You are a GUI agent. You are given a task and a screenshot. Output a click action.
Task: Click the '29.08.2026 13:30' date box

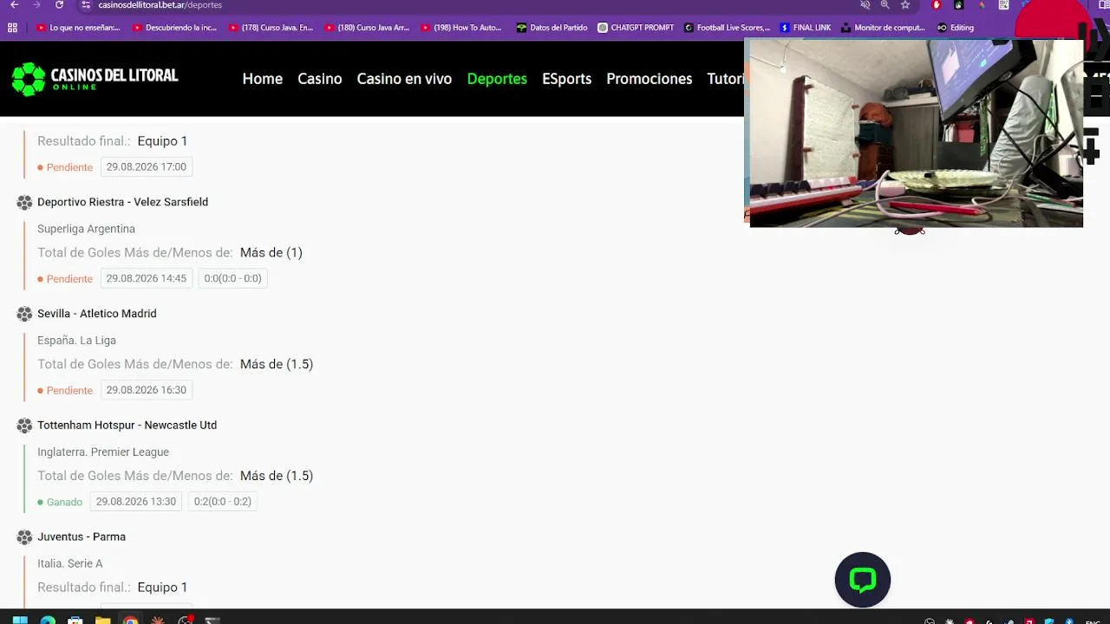[136, 502]
